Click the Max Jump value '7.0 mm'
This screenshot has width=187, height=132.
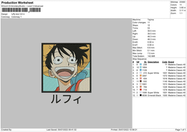(151, 53)
